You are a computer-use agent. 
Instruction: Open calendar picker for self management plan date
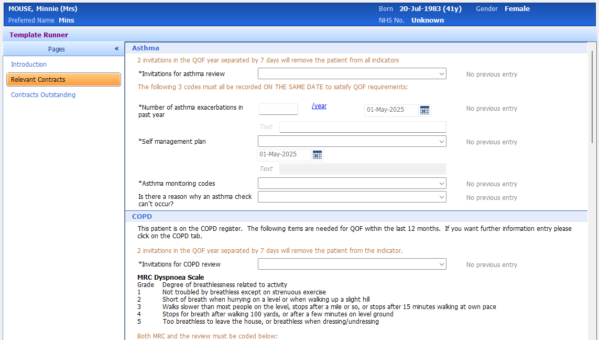317,155
